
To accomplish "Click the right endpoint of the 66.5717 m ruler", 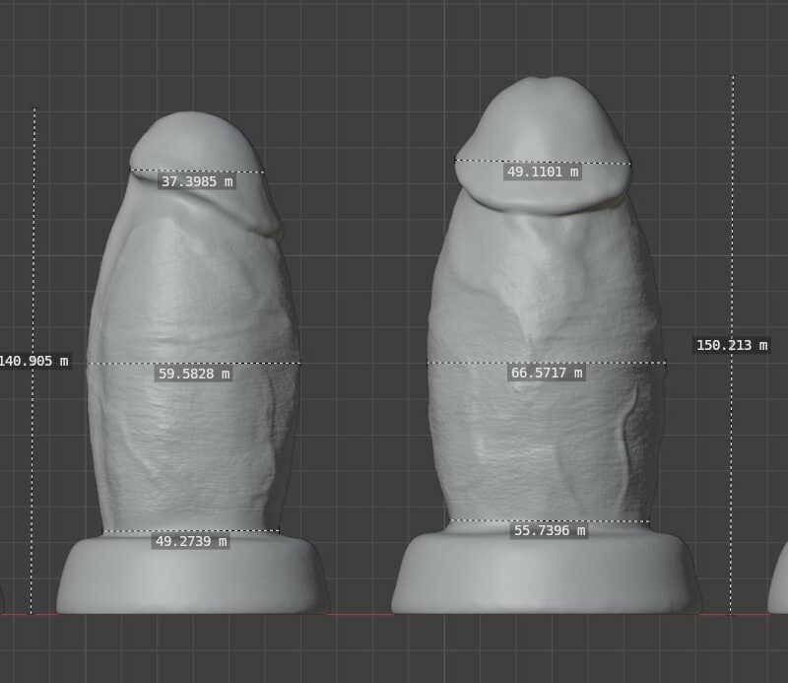I will click(666, 363).
